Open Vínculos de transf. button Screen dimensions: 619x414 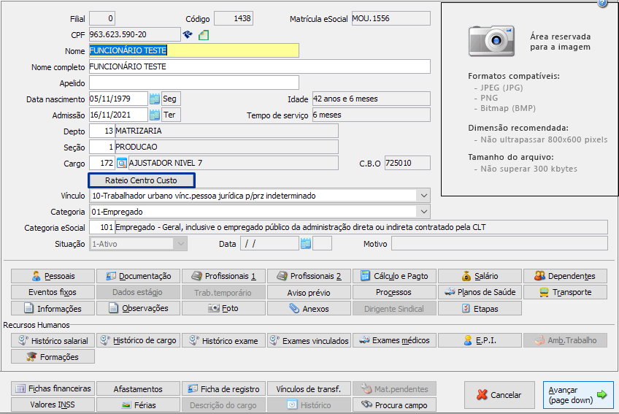[309, 388]
